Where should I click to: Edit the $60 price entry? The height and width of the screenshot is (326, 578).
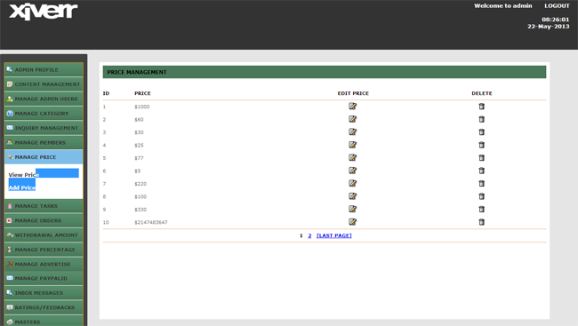(x=352, y=119)
